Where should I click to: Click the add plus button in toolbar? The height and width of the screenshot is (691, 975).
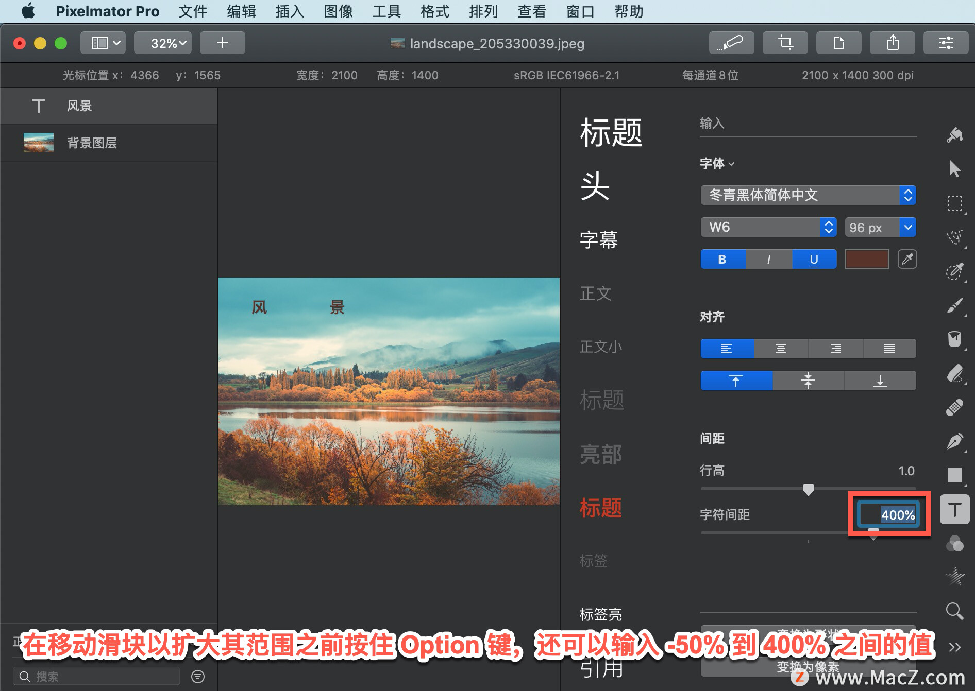(x=222, y=43)
